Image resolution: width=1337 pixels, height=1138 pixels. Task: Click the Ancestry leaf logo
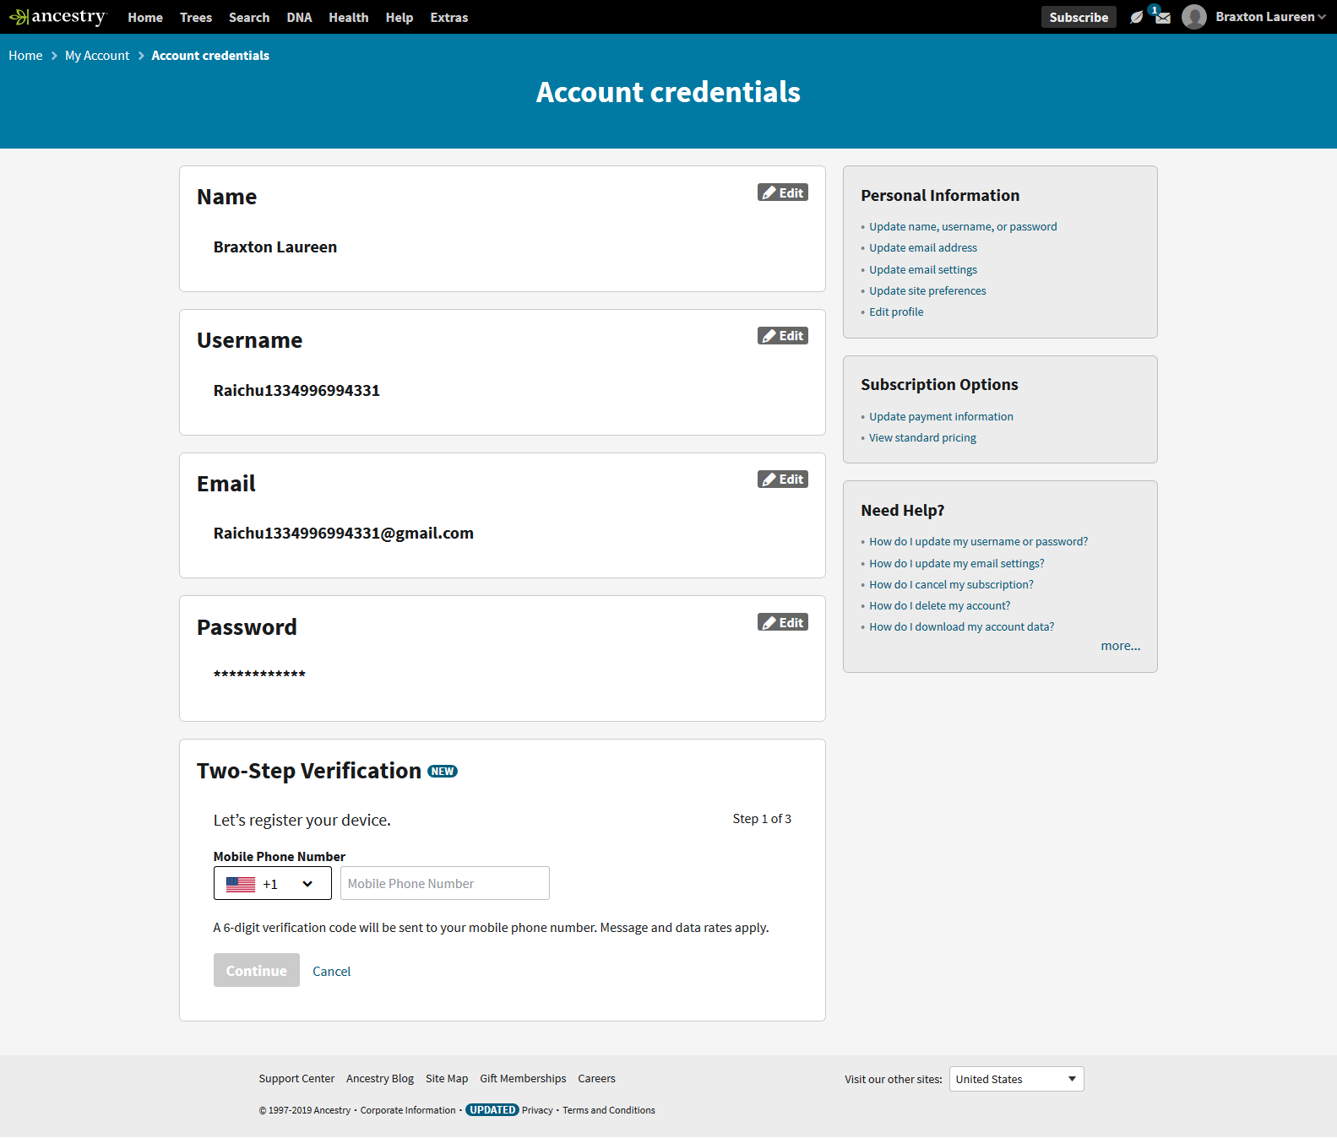[x=57, y=17]
